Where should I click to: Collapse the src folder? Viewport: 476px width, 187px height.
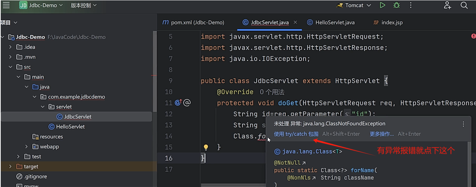click(10, 67)
